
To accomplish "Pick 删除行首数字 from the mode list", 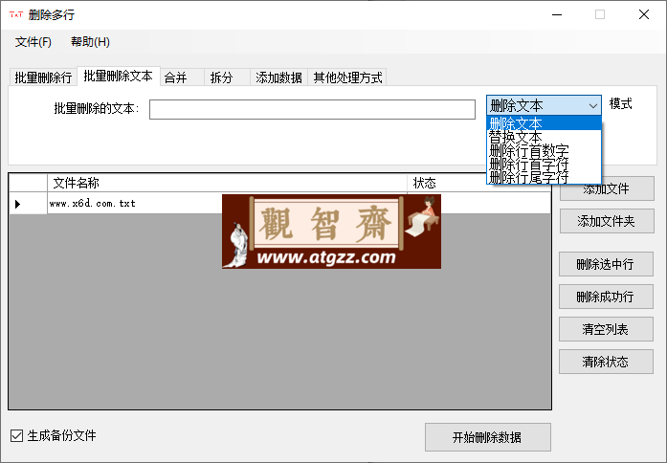I will (544, 150).
